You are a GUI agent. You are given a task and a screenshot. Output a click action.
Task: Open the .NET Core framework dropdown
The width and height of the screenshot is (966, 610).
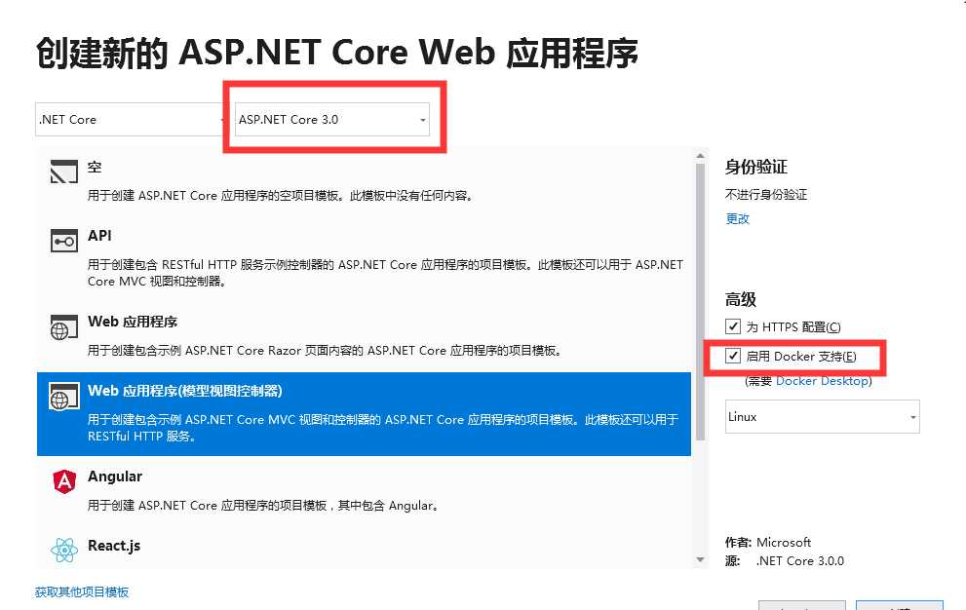point(131,120)
